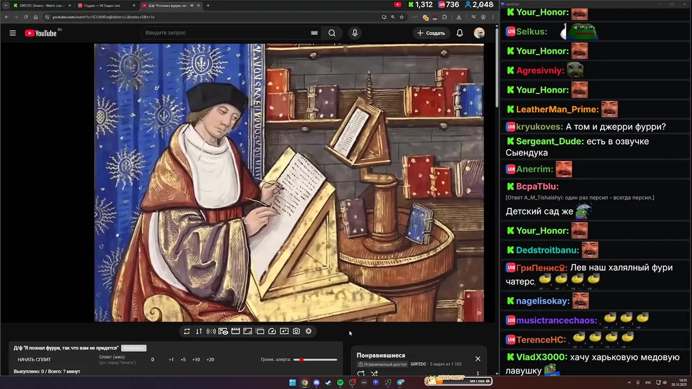
Task: Close the Понравившиеся playlist panel
Action: tap(478, 359)
